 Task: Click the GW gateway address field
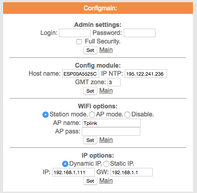[131, 172]
